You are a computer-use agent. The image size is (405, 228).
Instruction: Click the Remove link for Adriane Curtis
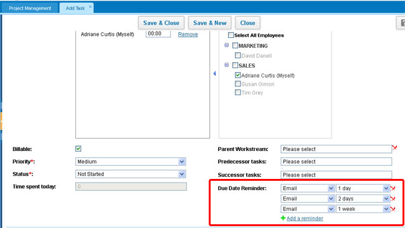pyautogui.click(x=188, y=34)
